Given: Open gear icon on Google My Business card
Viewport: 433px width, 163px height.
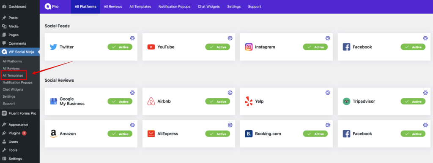Looking at the screenshot, I should 132,93.
